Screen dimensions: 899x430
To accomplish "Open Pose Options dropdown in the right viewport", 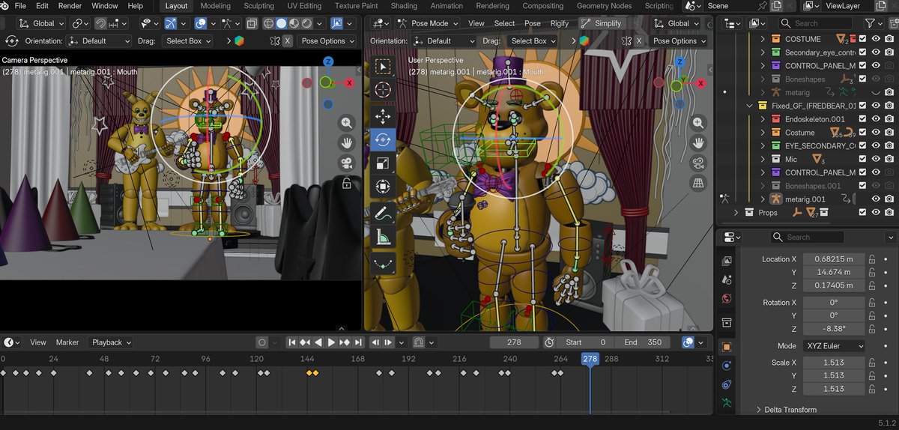I will click(x=678, y=41).
